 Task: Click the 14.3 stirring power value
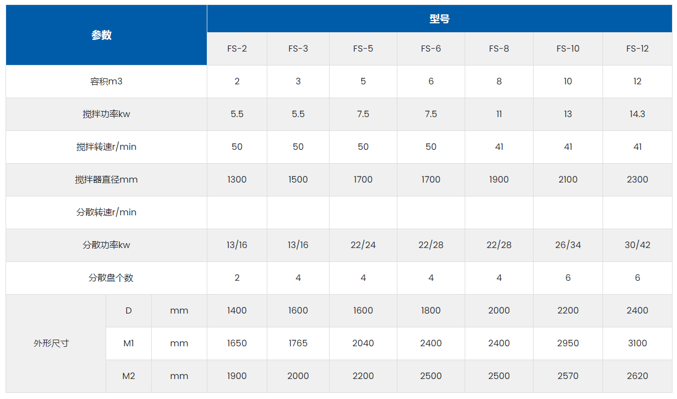coord(637,114)
